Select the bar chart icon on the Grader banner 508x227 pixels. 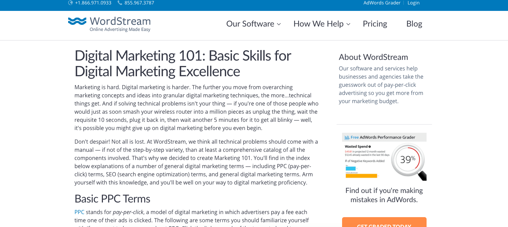coord(347,137)
